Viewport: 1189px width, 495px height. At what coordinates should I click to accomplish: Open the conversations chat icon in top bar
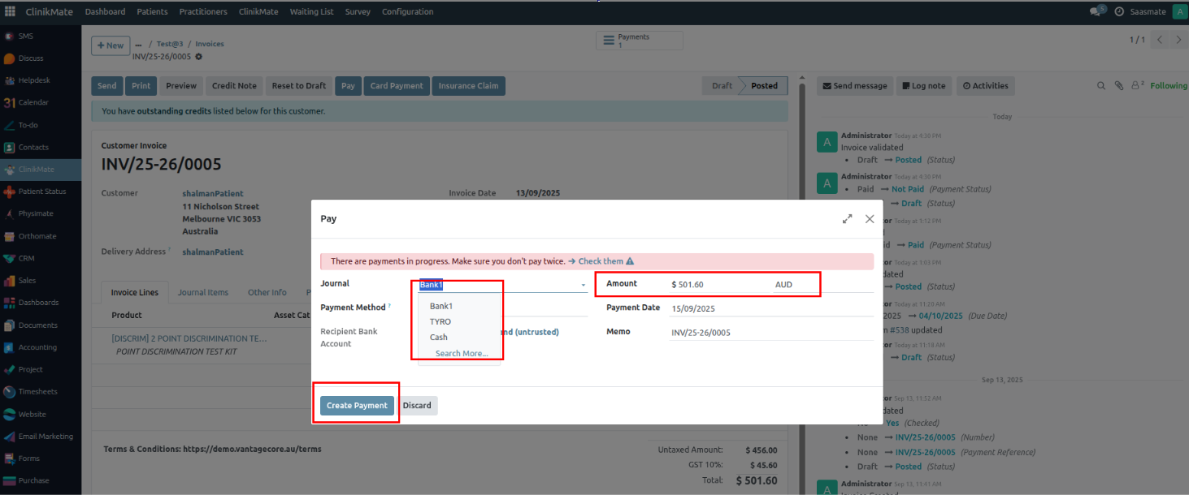(1096, 11)
